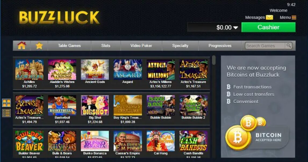Switch to list view layout

coord(6,113)
